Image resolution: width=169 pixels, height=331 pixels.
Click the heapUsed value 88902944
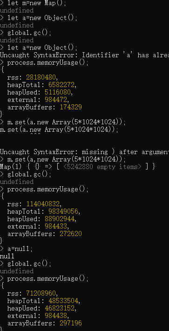tap(60, 219)
